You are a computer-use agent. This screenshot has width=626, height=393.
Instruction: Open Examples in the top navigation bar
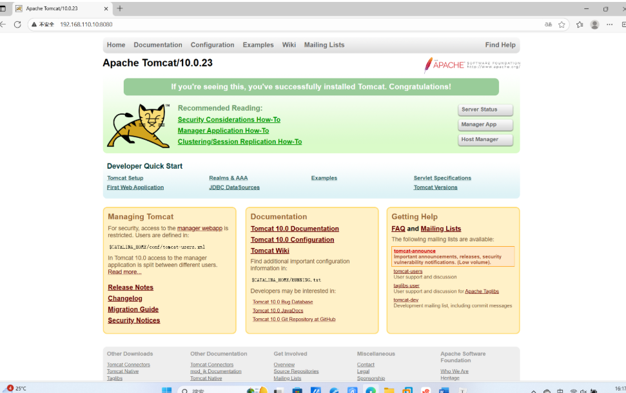pos(259,45)
